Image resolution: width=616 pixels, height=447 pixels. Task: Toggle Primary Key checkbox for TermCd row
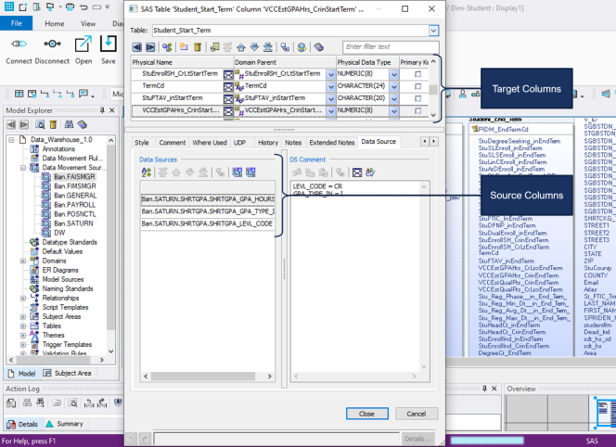point(418,86)
